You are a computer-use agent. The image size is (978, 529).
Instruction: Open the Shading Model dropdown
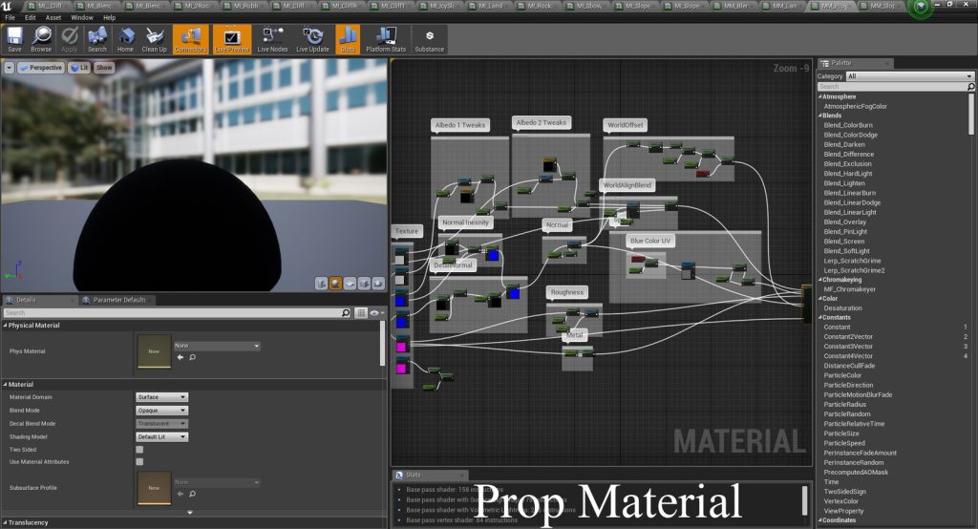[x=161, y=435]
